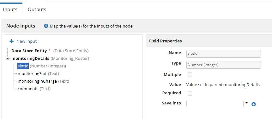
Task: Enable the Required checkbox
Action: coord(190,93)
